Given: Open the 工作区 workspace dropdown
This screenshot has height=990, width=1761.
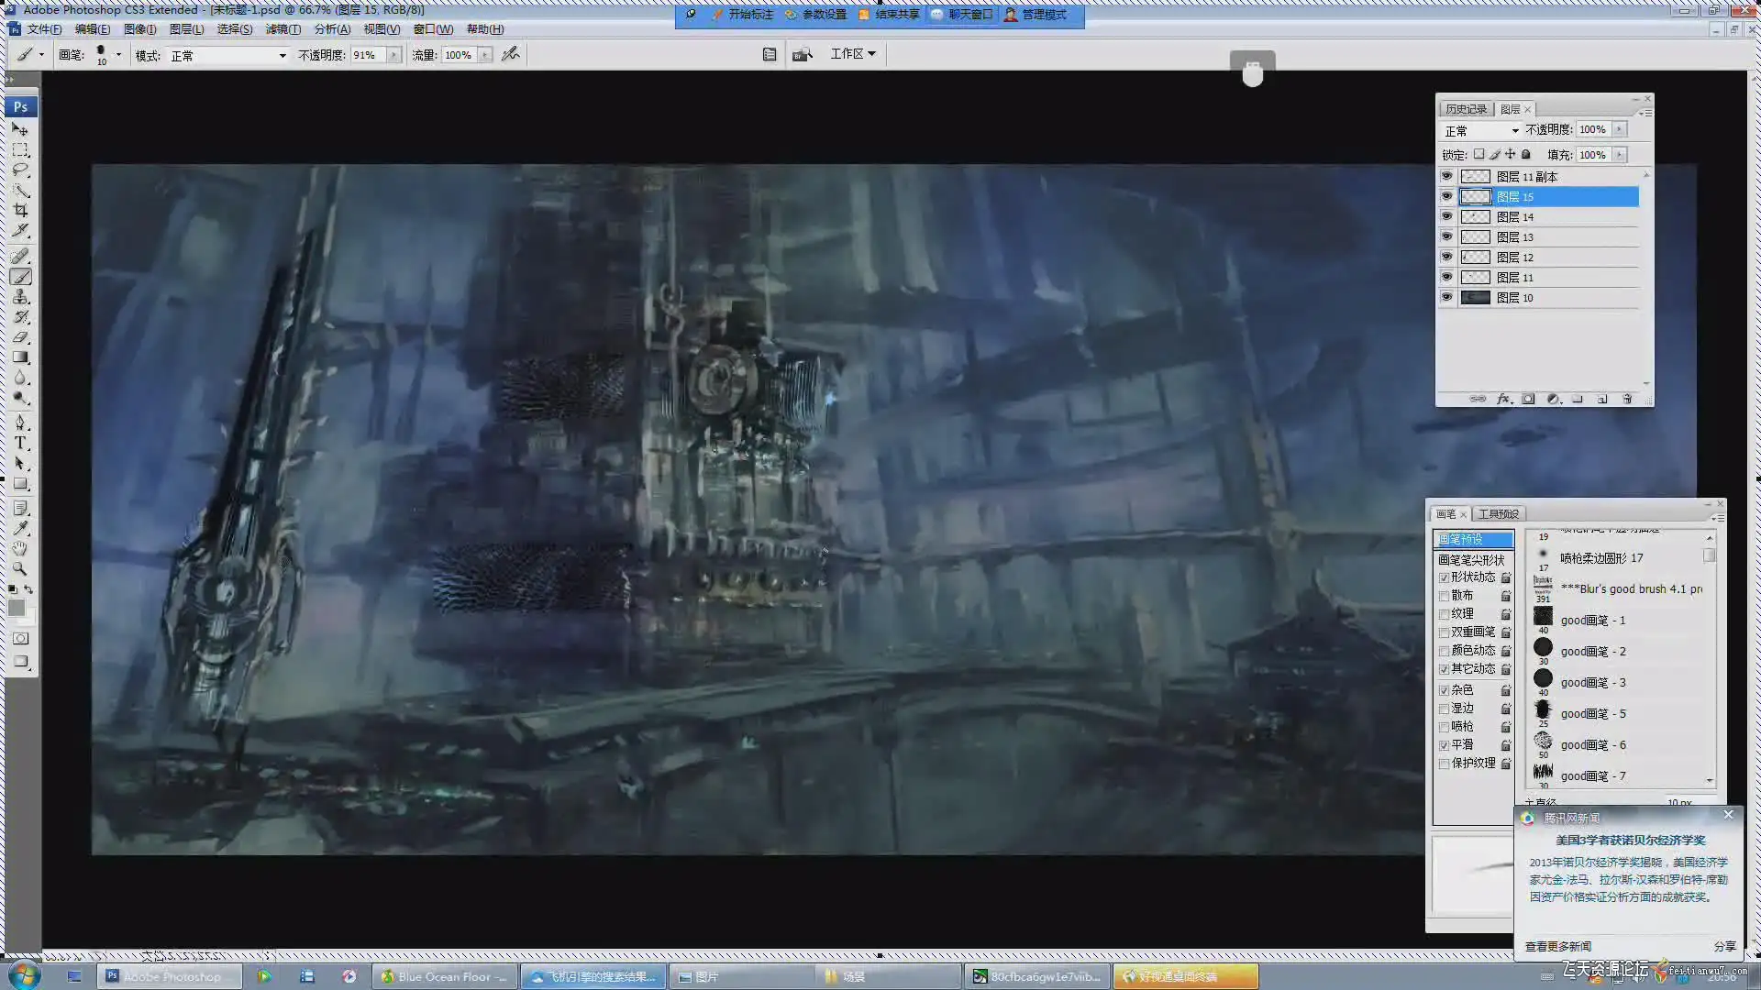Looking at the screenshot, I should pyautogui.click(x=852, y=54).
